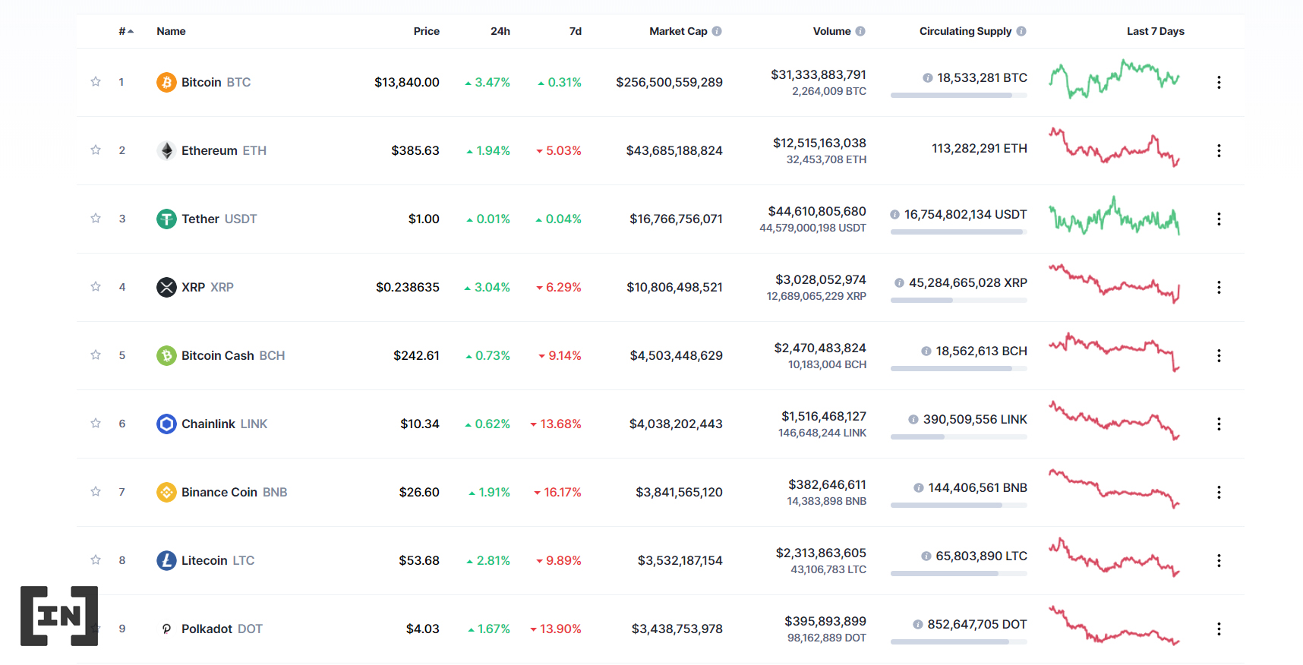Click Binance Coin price $26.60
Screen dimensions: 1303x665
pos(419,492)
